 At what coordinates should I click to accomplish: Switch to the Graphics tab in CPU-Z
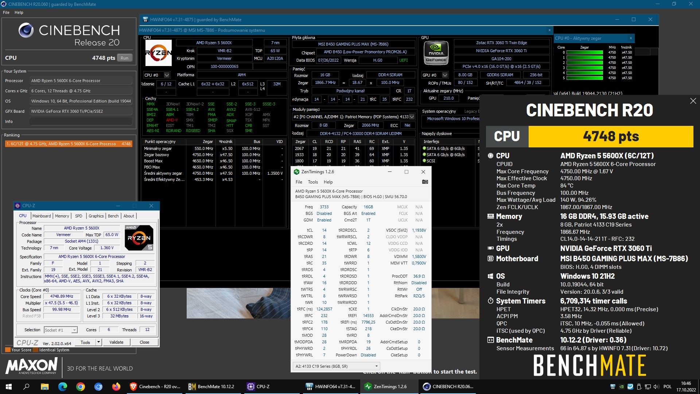pyautogui.click(x=96, y=216)
